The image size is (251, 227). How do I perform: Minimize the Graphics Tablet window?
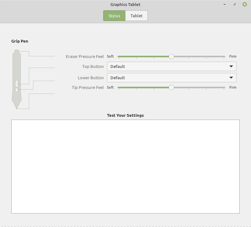225,4
